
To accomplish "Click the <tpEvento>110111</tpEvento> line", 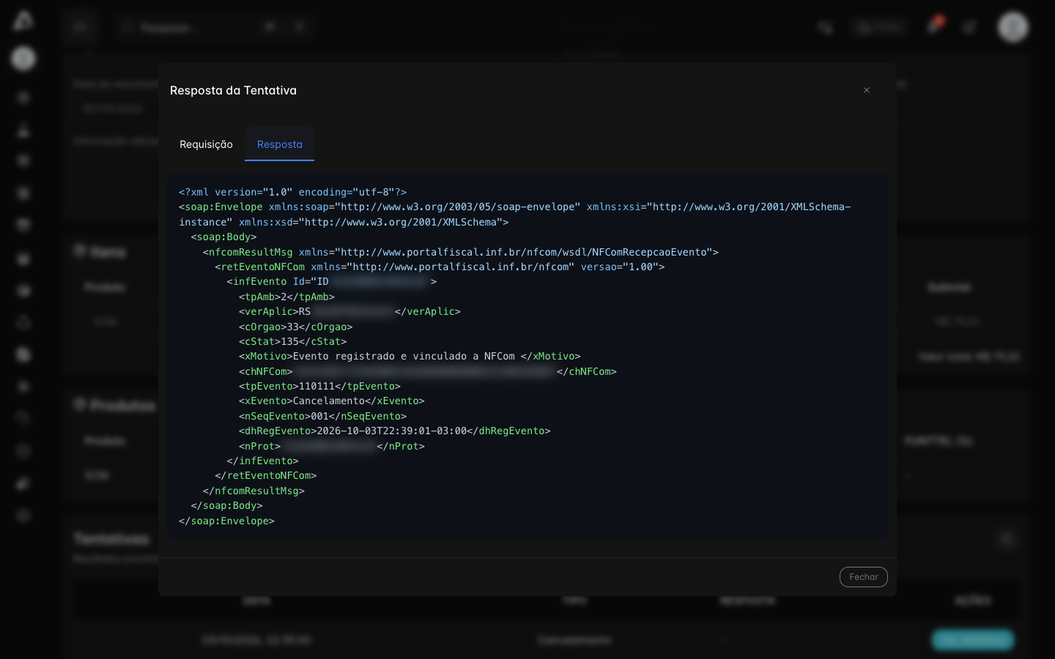I will (319, 386).
